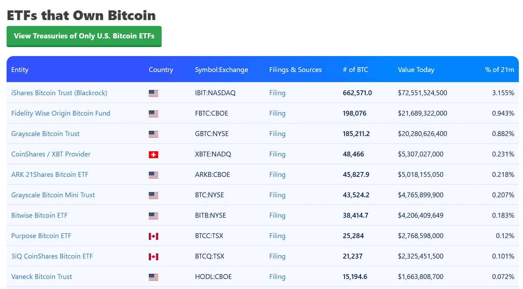This screenshot has width=523, height=289.
Task: Click the 0.943% percentage cell
Action: point(503,113)
